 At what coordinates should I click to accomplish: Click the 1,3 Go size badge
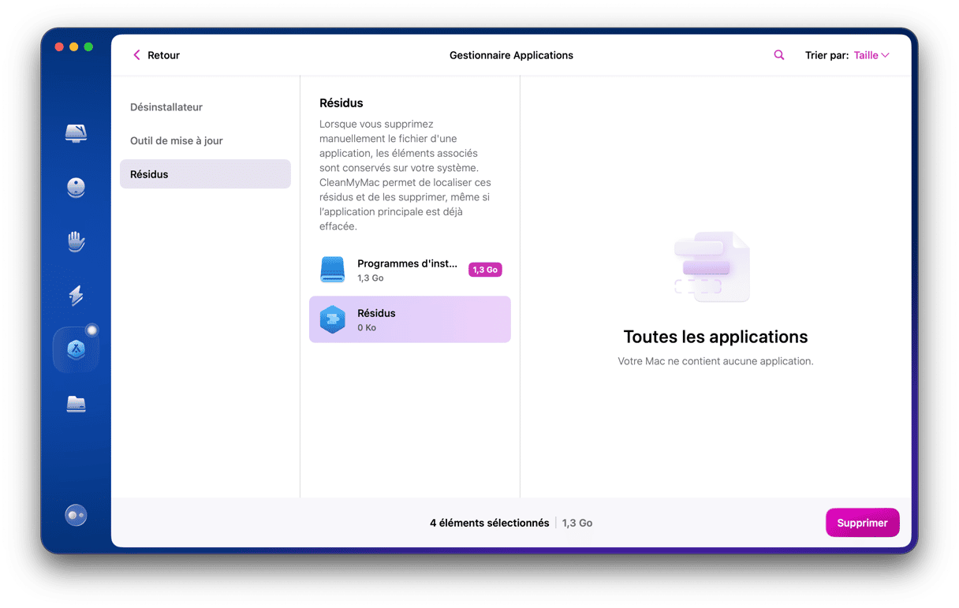coord(485,270)
